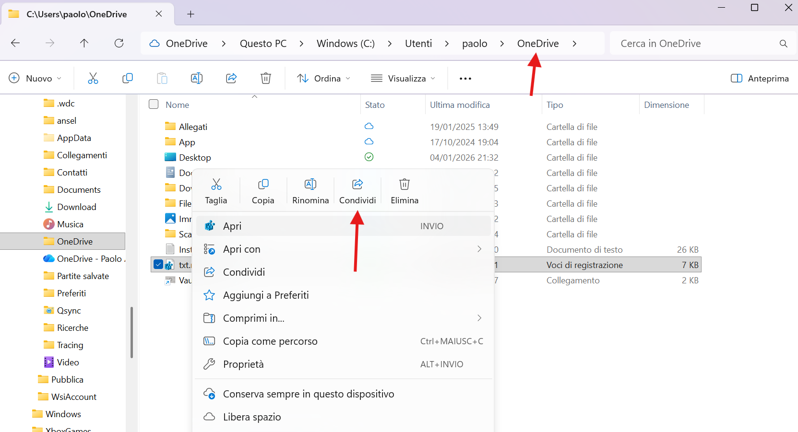This screenshot has height=432, width=798.
Task: Click the Copy icon in the toolbar
Action: [128, 78]
